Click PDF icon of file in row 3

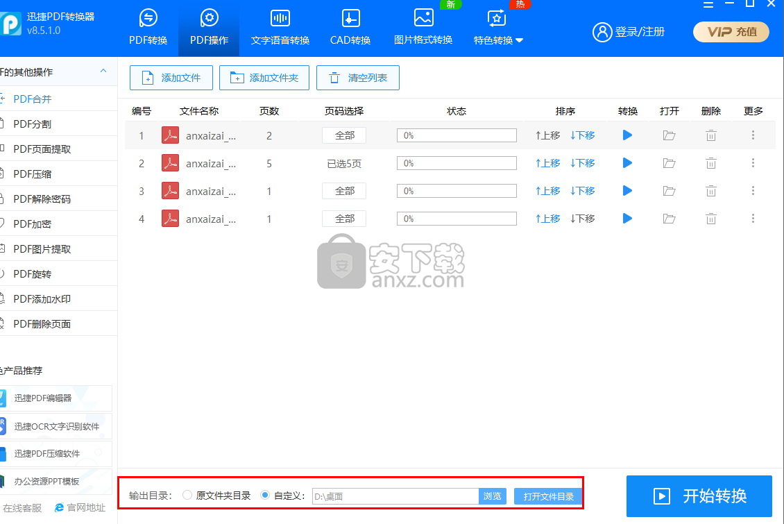(x=171, y=191)
